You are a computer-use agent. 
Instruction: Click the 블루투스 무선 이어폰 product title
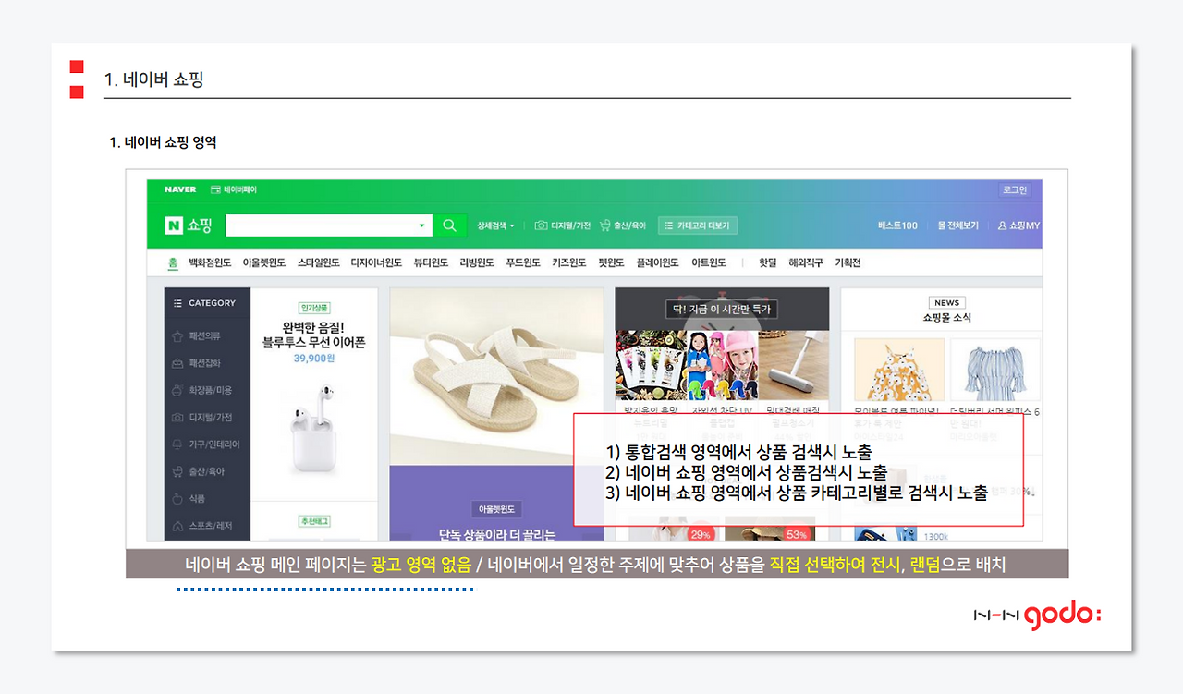(314, 343)
